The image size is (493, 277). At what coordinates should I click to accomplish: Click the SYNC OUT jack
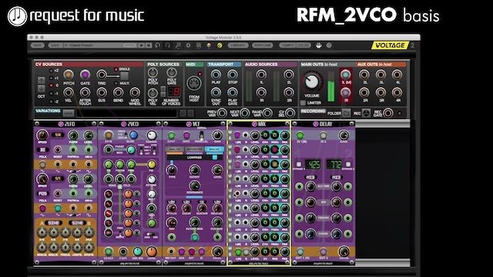click(x=216, y=92)
